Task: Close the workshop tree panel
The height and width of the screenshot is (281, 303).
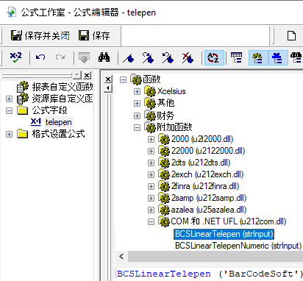Action: [87, 75]
